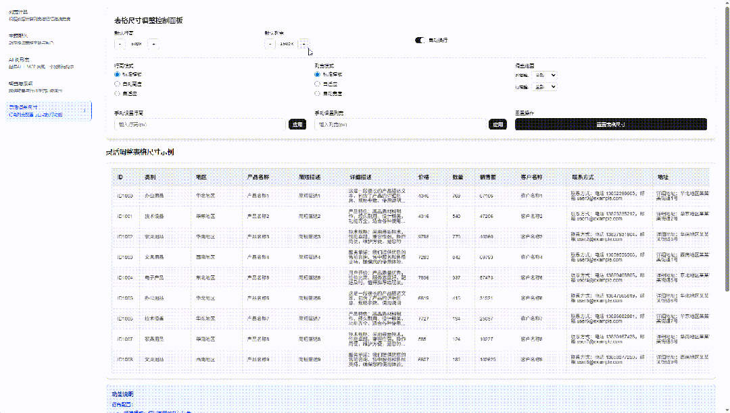The height and width of the screenshot is (413, 730).
Task: Increase default column width with plus button
Action: [303, 44]
